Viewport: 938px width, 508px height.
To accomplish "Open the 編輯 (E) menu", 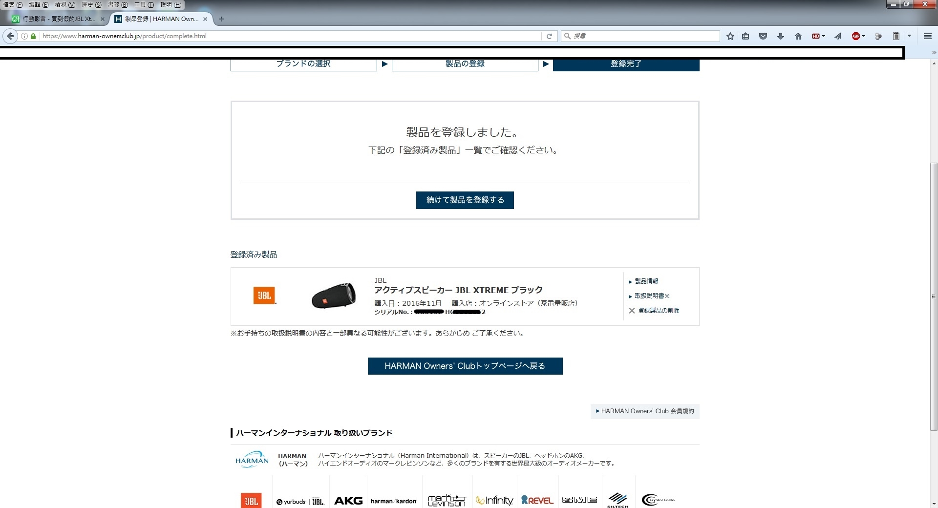I will [x=39, y=5].
